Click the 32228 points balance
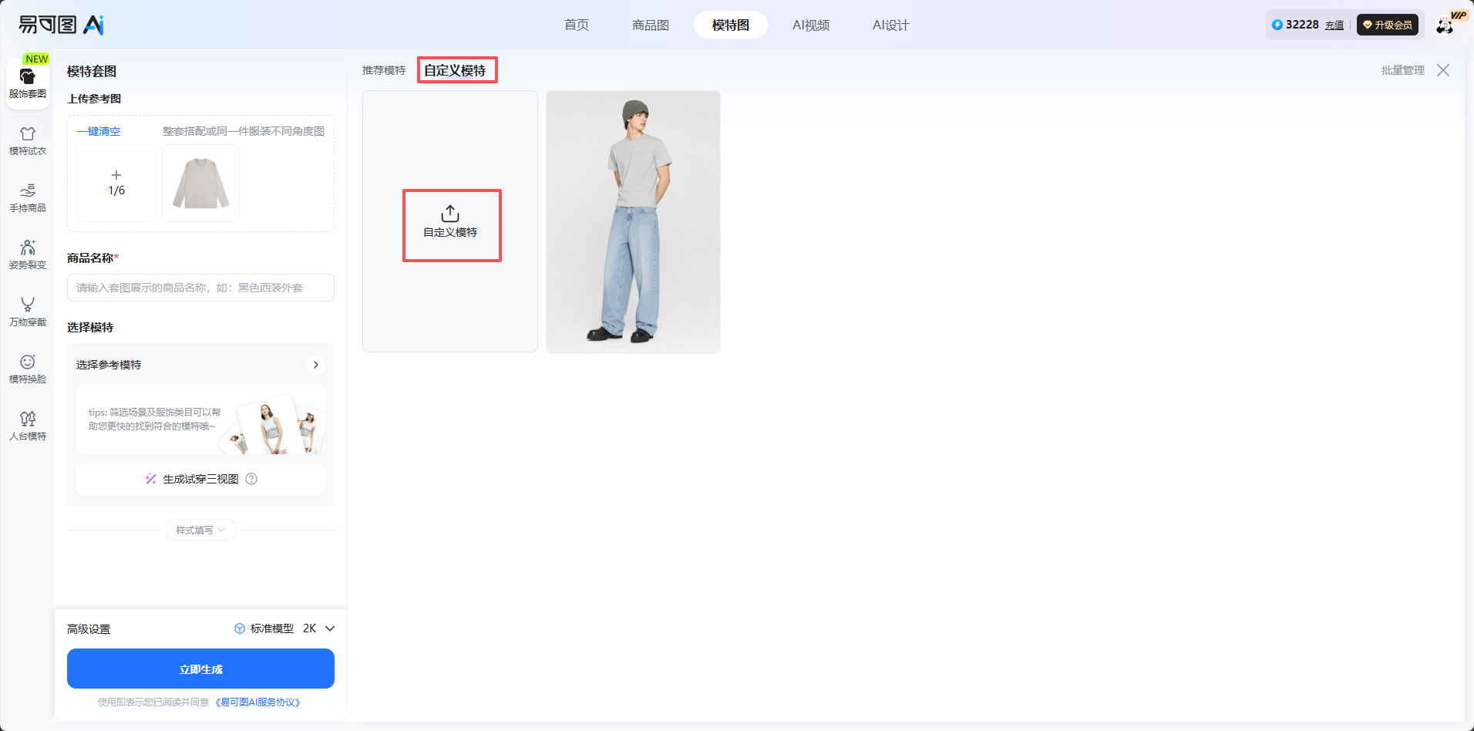This screenshot has height=731, width=1474. (x=1302, y=25)
